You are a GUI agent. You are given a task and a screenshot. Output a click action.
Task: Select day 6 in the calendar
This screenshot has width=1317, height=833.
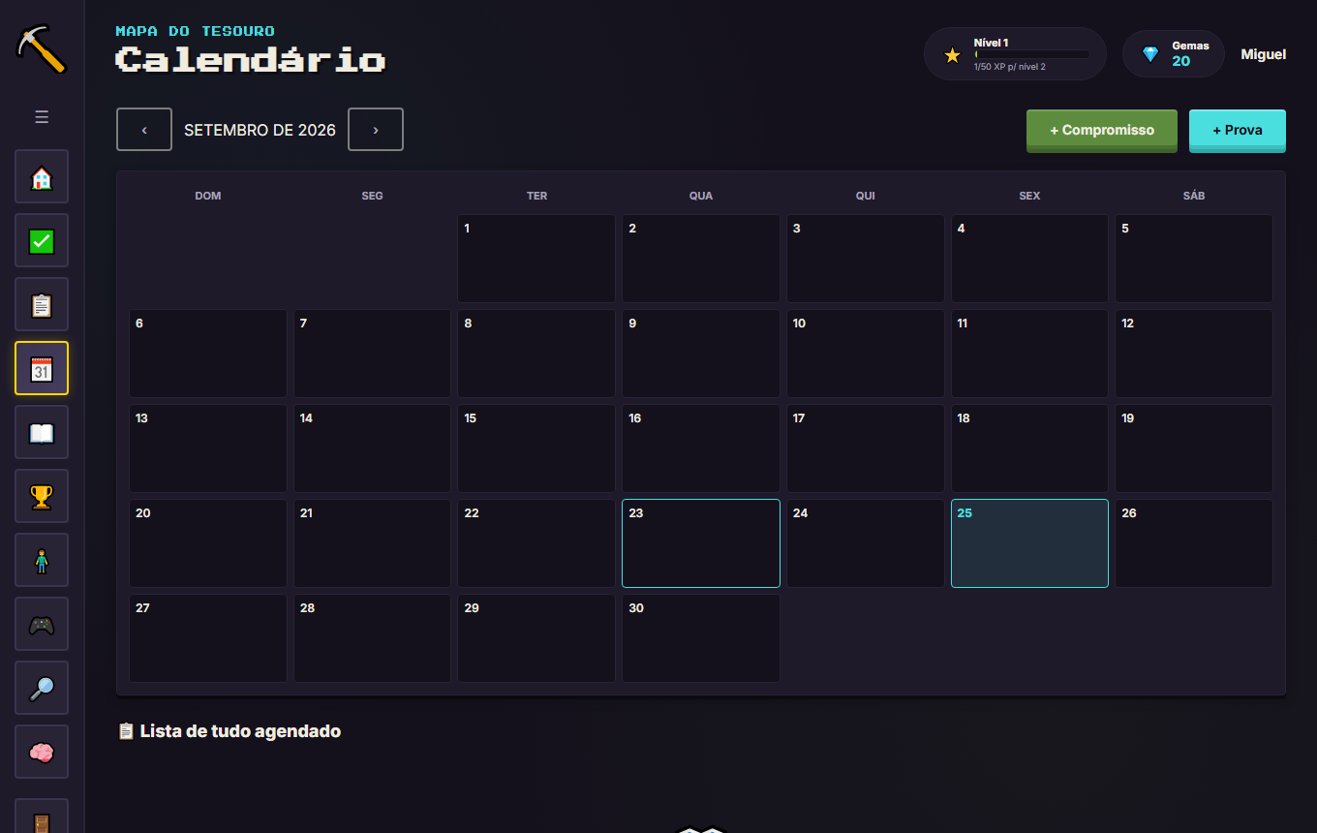point(208,354)
